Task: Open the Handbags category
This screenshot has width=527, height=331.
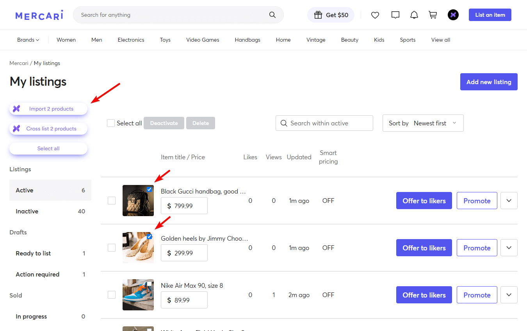Action: (247, 40)
